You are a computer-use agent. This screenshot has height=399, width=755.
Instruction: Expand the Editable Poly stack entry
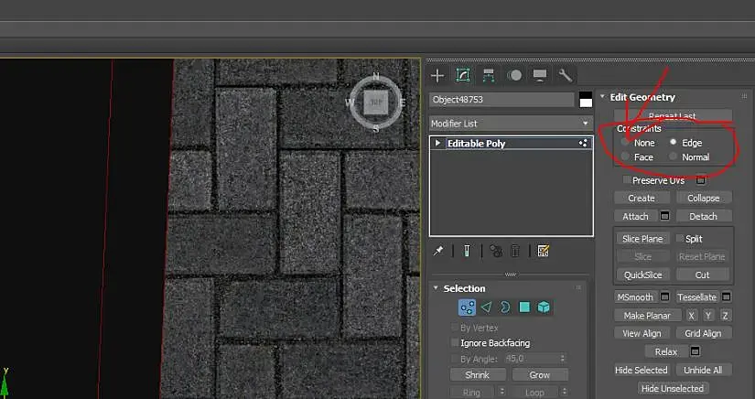coord(438,144)
